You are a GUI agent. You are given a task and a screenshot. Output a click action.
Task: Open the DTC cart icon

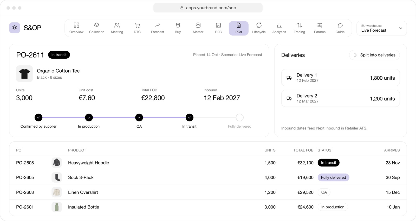137,25
